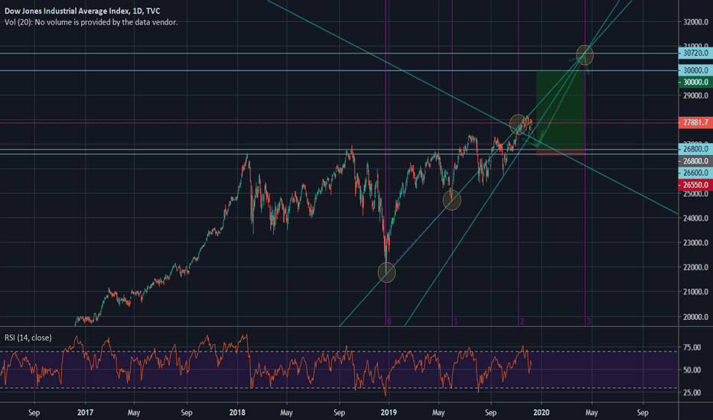Click the 32000.0 price axis tick

point(695,22)
